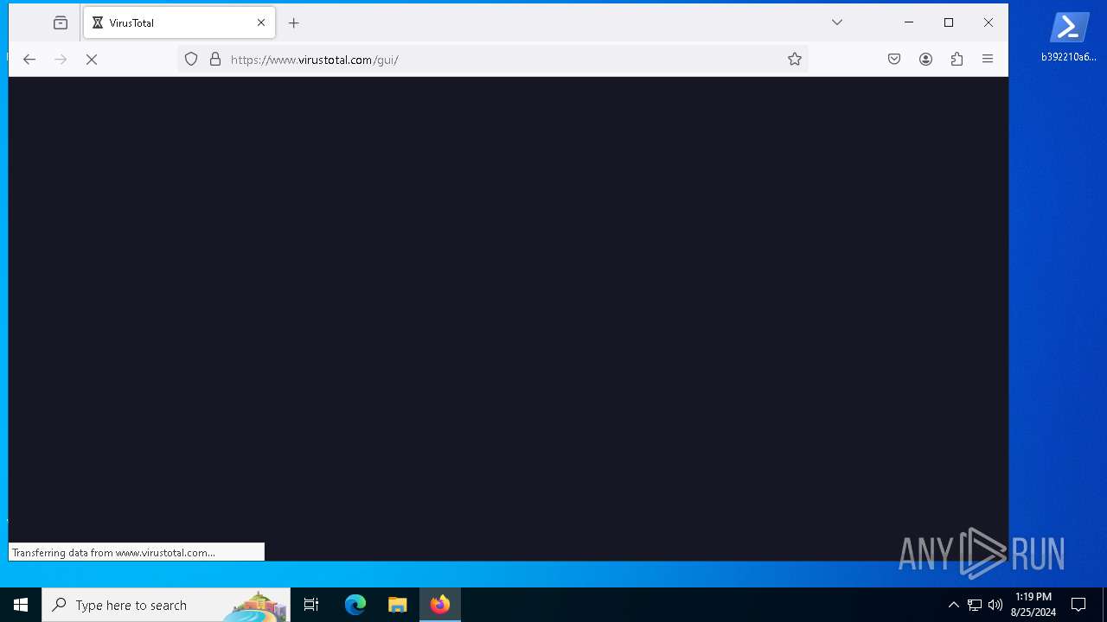This screenshot has width=1107, height=622.
Task: Open Firefox account menu
Action: click(925, 59)
